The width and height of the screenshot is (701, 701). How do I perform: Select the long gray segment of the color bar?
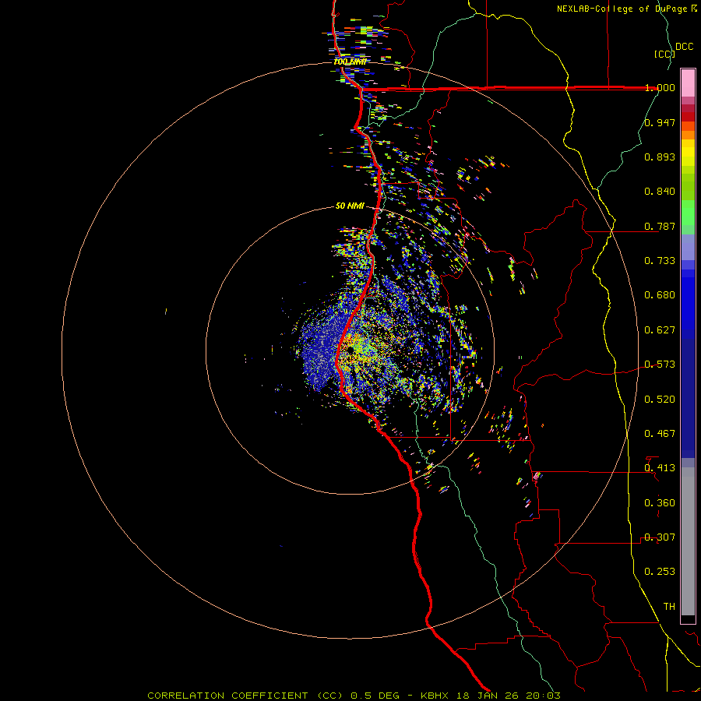click(x=688, y=541)
